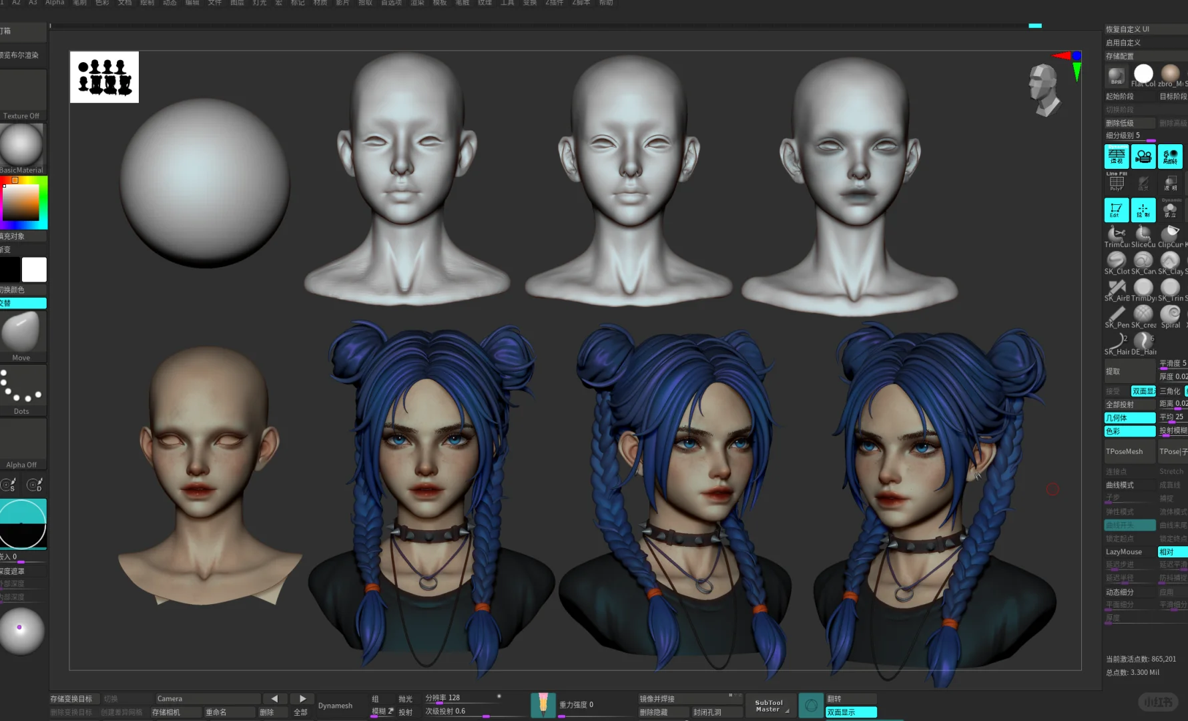Pick the Spiral brush

tap(1170, 316)
